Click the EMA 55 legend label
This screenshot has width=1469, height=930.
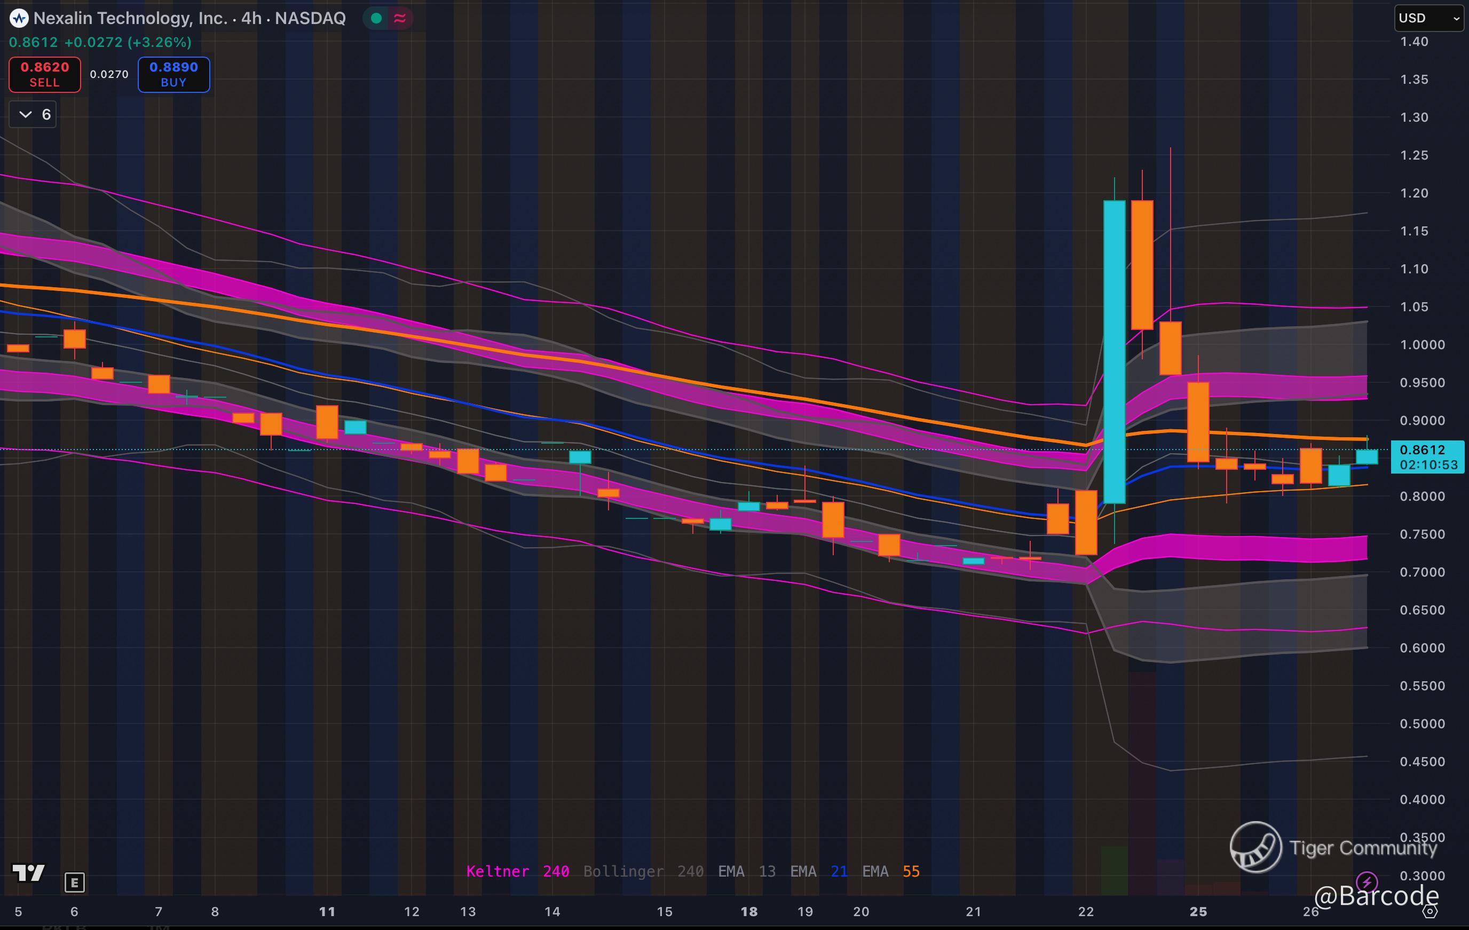[x=890, y=871]
